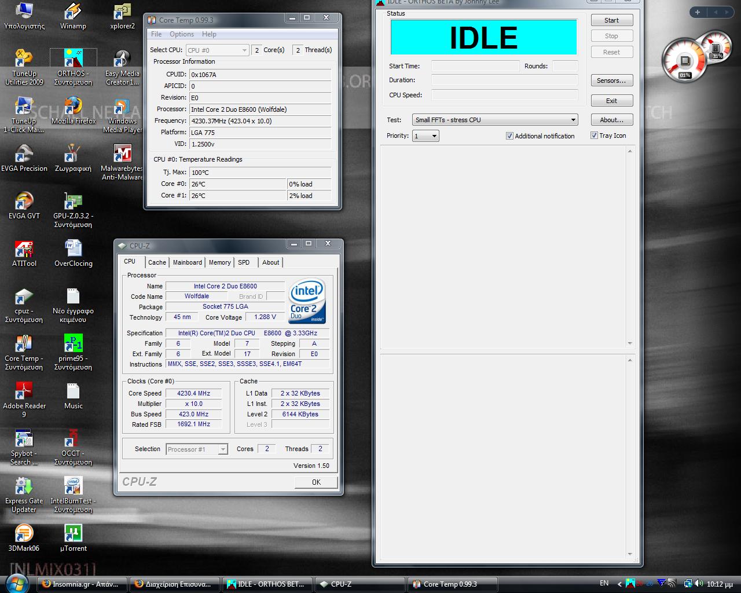Click the Windows Start orb
This screenshot has width=741, height=593.
coord(16,583)
